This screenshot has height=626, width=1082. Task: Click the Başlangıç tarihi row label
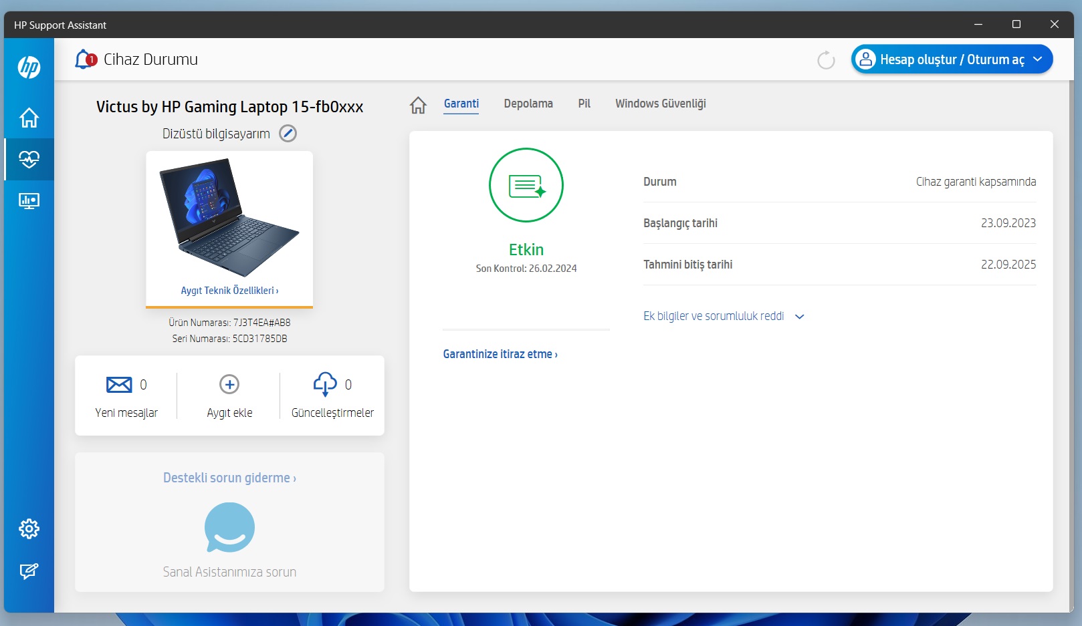point(680,223)
